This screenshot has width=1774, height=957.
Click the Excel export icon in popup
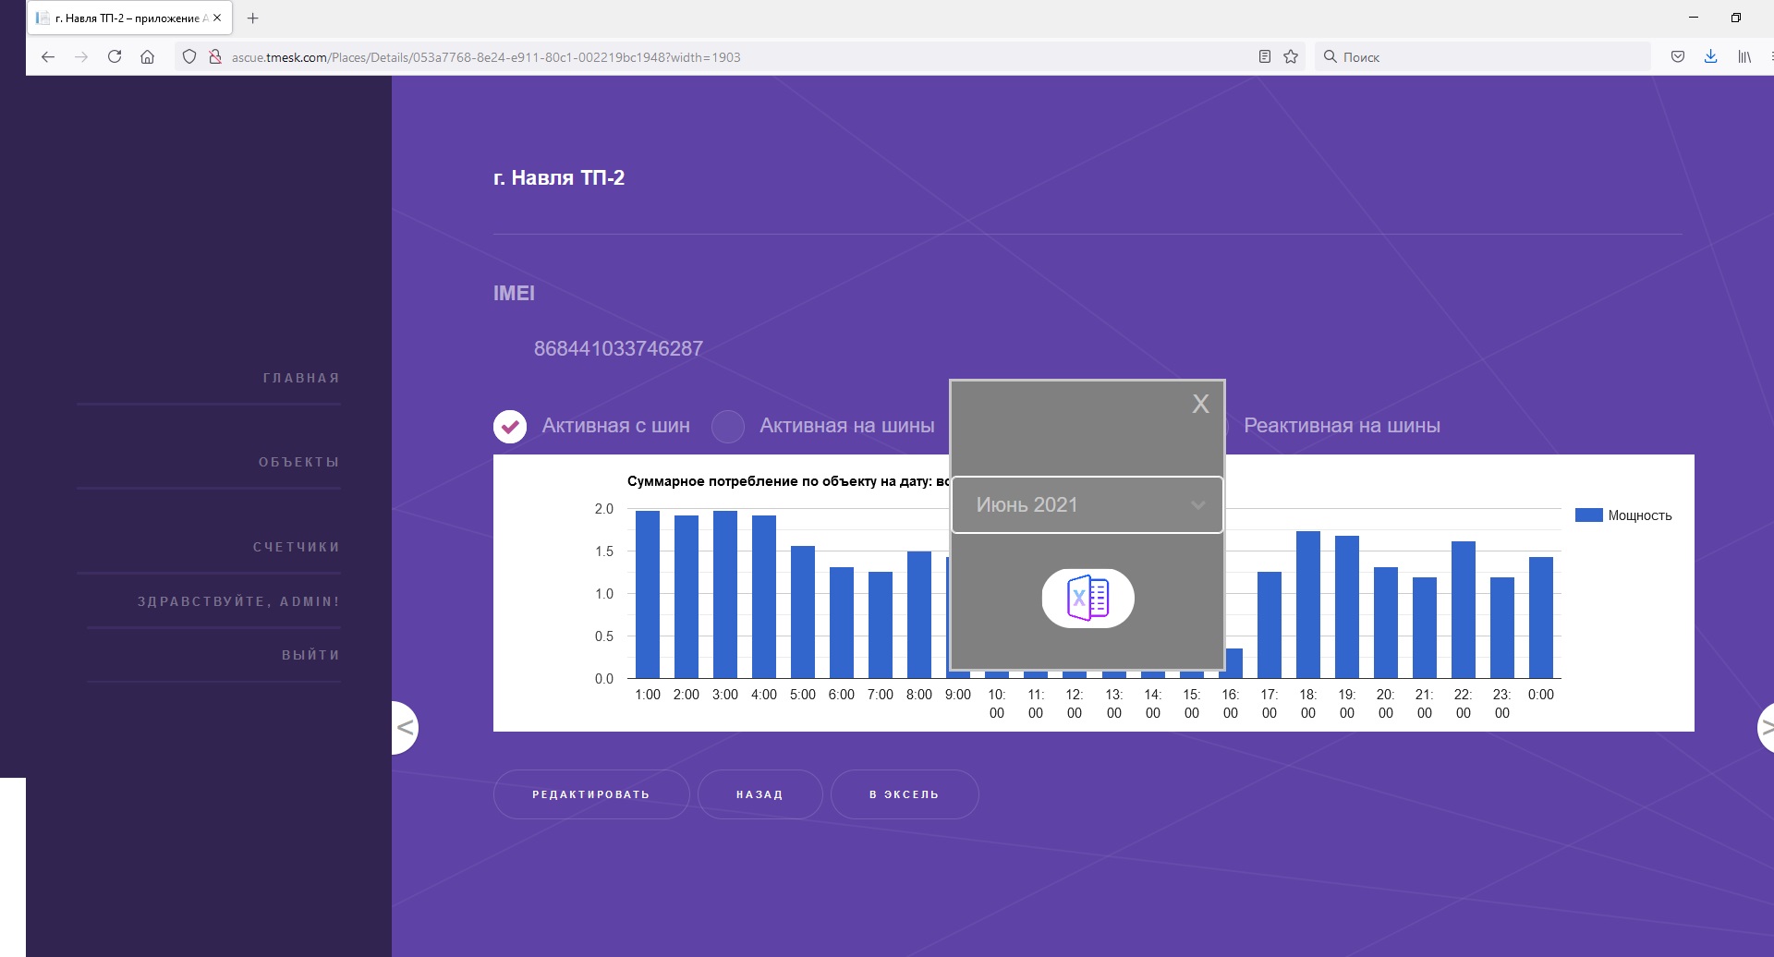coord(1087,599)
